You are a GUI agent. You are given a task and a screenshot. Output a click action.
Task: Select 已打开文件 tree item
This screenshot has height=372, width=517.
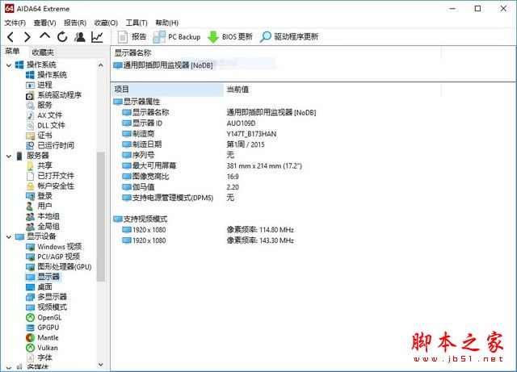pyautogui.click(x=50, y=176)
